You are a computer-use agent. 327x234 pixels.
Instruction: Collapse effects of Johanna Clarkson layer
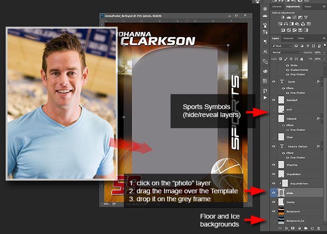point(322,146)
